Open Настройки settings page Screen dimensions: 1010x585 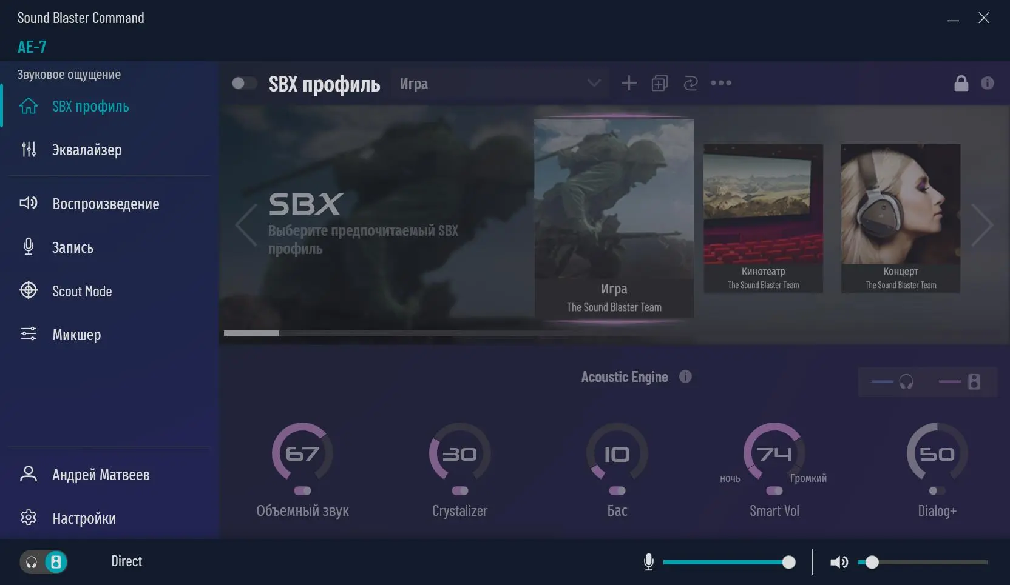coord(109,518)
